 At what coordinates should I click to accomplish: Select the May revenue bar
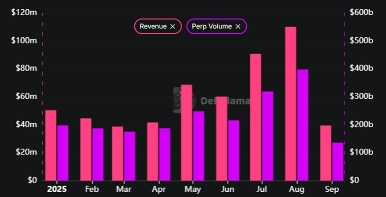pyautogui.click(x=187, y=133)
